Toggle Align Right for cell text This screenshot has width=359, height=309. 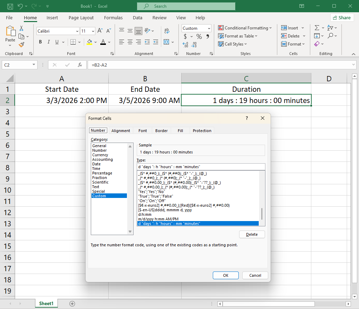click(x=138, y=42)
